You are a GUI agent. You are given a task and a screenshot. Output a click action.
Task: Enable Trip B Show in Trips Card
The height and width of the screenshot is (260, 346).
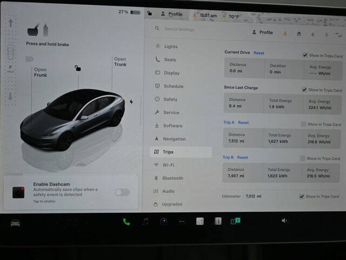pos(303,158)
